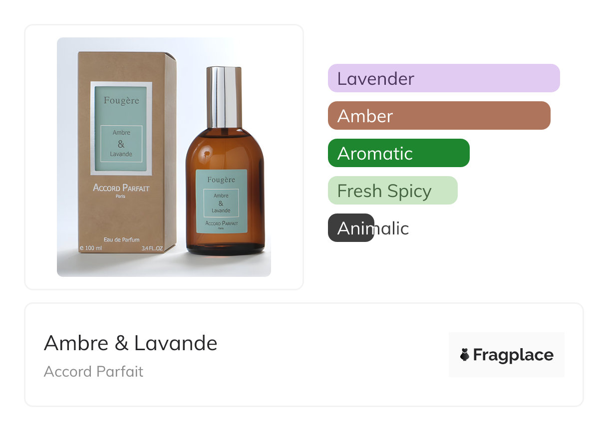This screenshot has height=431, width=608.
Task: Click Accord Parfait Paris text on box
Action: (x=121, y=191)
